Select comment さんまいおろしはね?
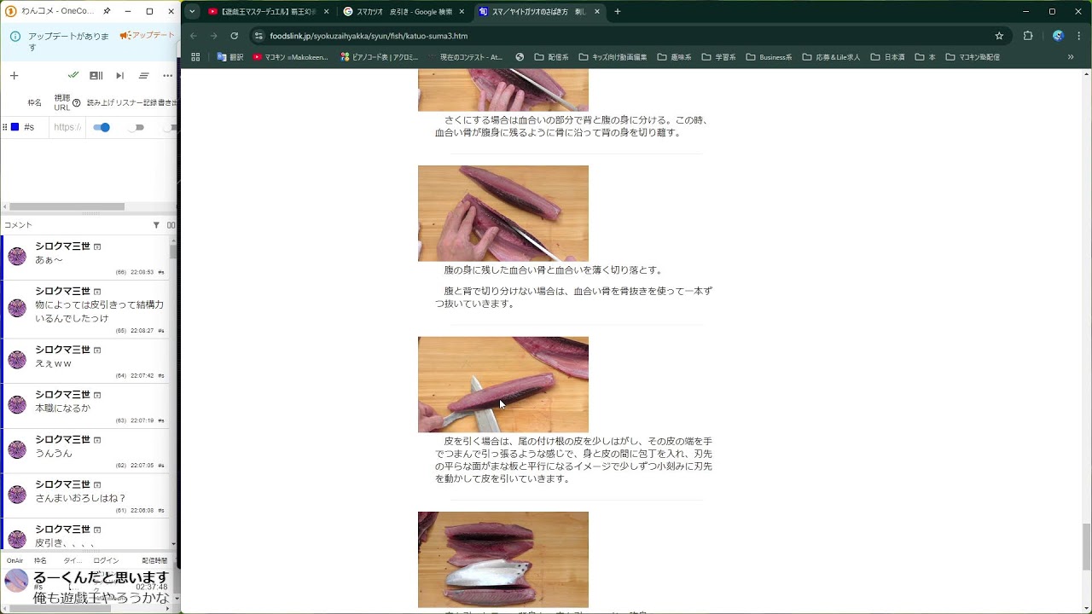The width and height of the screenshot is (1092, 614). (x=85, y=495)
